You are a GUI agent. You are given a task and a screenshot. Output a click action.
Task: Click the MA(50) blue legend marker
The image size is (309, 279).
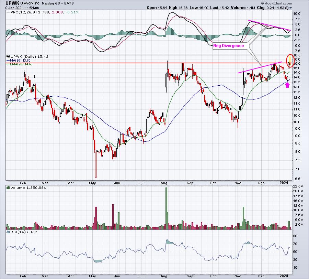pos(8,61)
